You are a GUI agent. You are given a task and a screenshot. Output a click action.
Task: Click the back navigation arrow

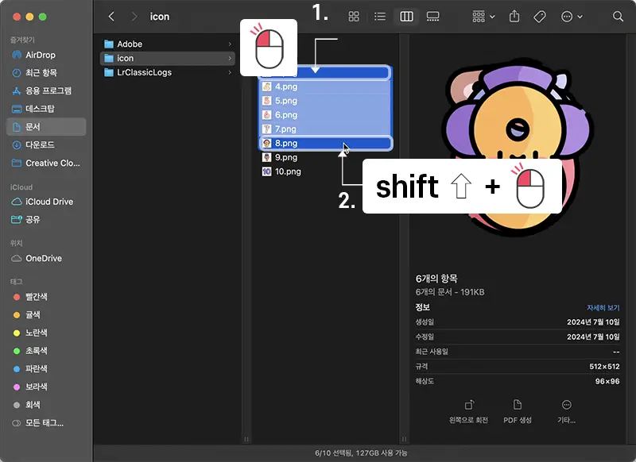111,16
